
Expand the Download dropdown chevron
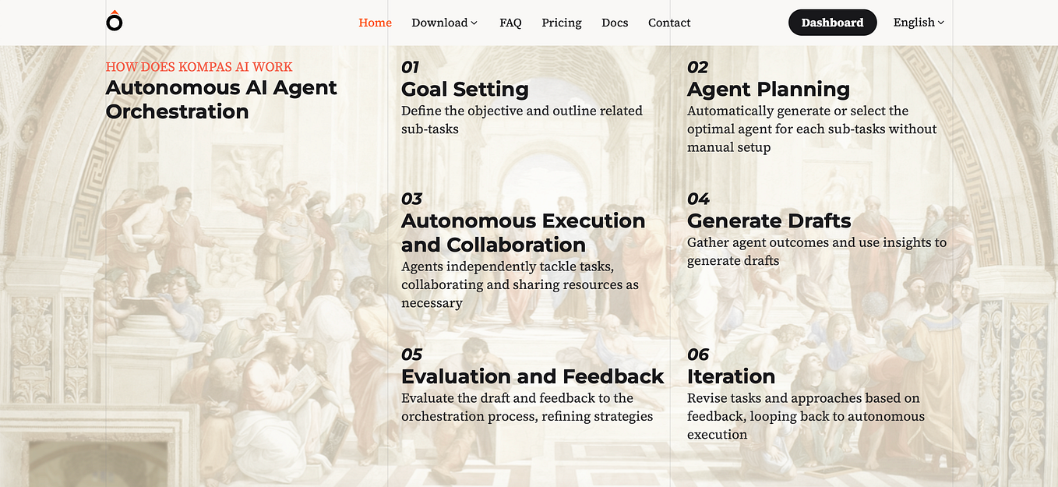(x=474, y=23)
